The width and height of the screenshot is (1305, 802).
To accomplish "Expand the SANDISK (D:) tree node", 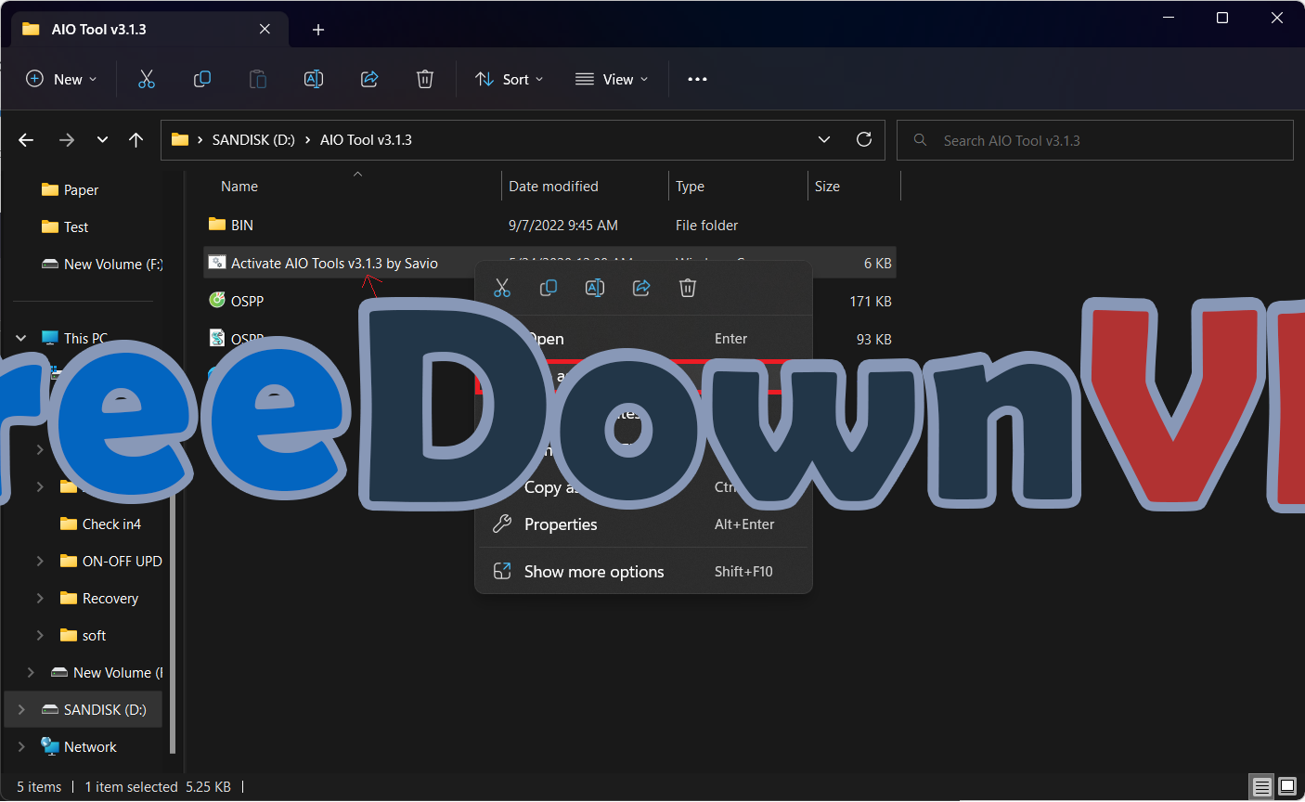I will pyautogui.click(x=21, y=710).
